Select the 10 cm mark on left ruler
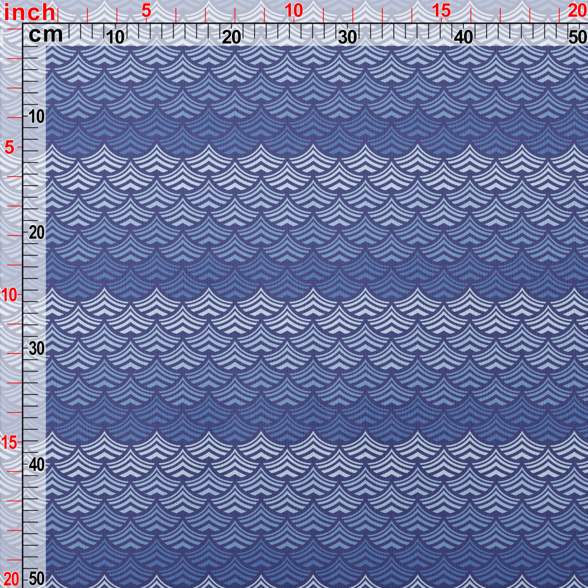Screen dimensions: 588x588 (36, 117)
